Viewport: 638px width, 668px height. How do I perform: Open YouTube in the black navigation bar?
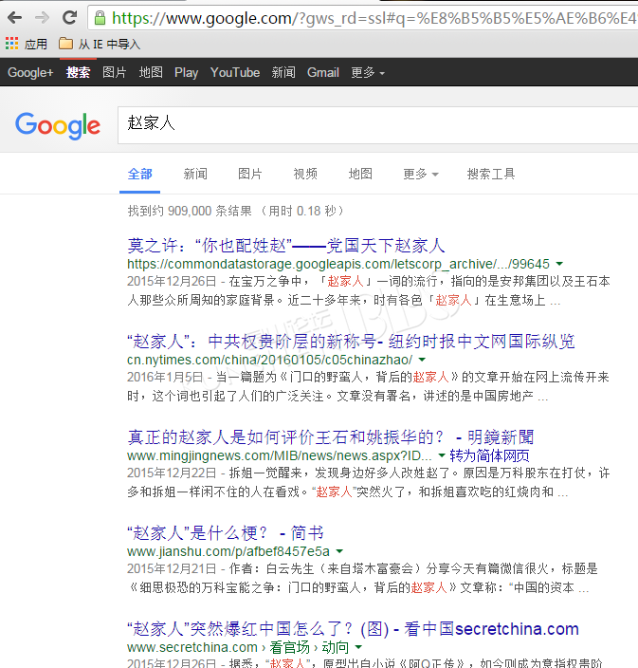click(235, 72)
